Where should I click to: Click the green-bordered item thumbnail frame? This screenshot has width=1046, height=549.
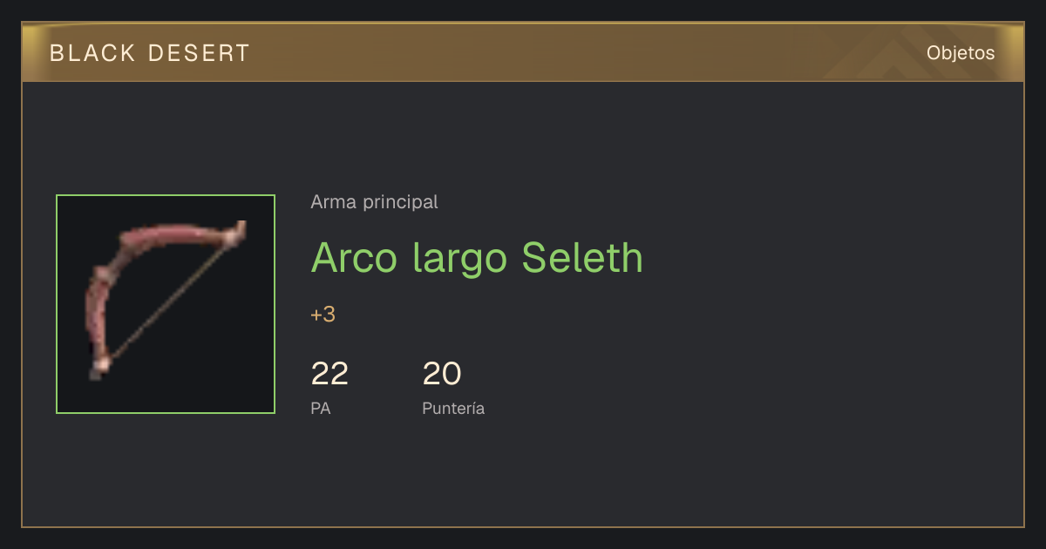(166, 304)
